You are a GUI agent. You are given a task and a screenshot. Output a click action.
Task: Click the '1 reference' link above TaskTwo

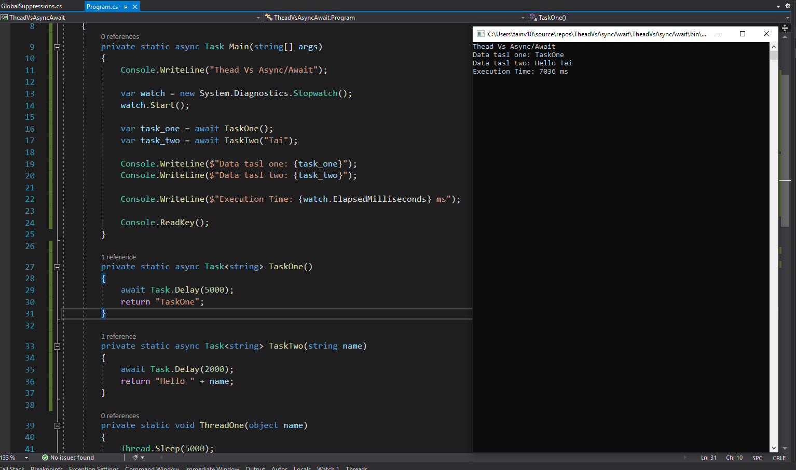118,337
